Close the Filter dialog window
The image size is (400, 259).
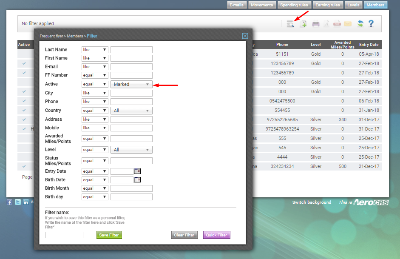pos(245,36)
